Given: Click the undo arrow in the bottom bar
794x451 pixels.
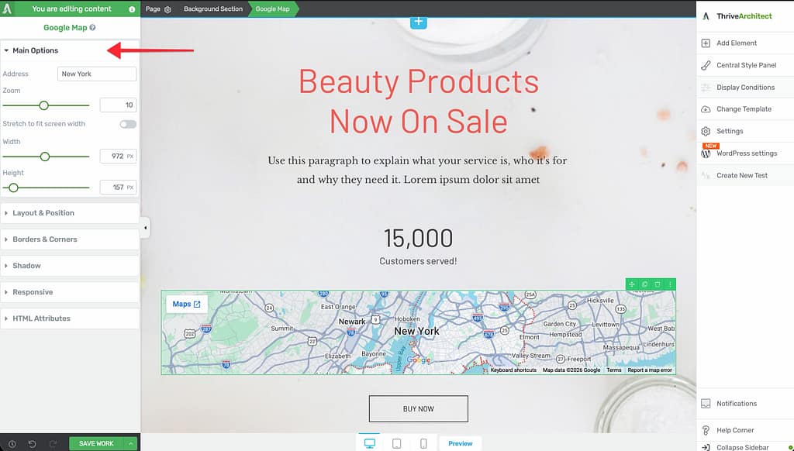Looking at the screenshot, I should [x=32, y=443].
